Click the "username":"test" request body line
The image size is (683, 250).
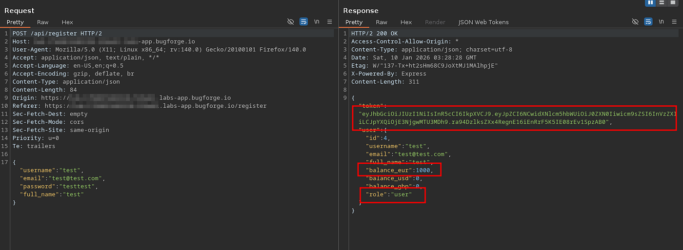click(52, 170)
